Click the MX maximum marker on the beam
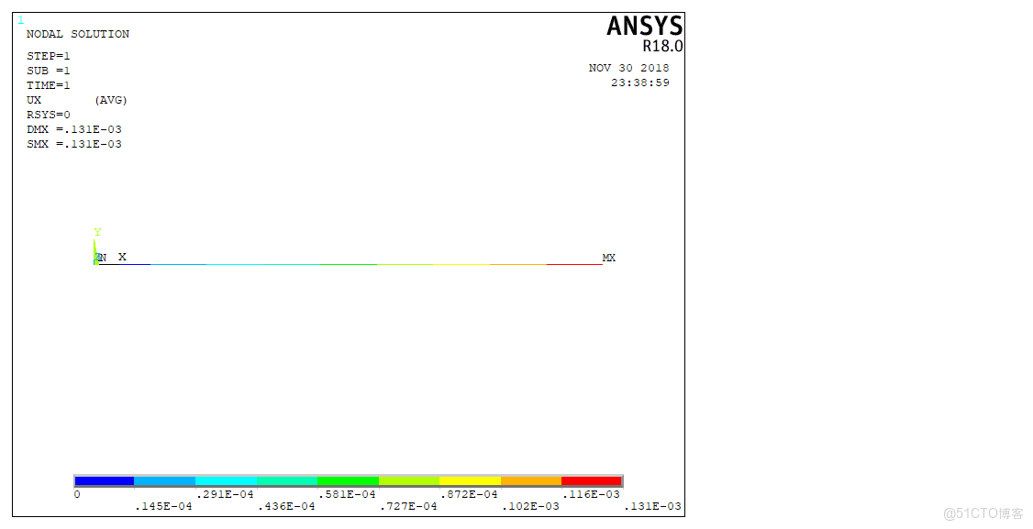Screen dimensions: 1033x529 [x=609, y=258]
